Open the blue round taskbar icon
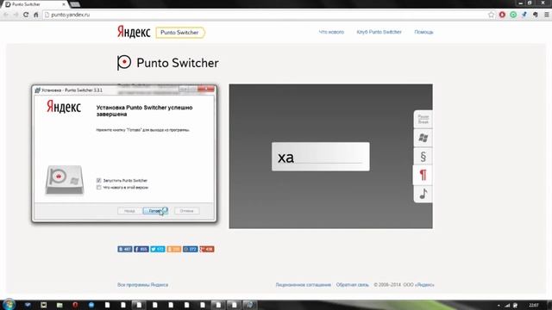Screen dimensions: 552x310 click(91, 305)
